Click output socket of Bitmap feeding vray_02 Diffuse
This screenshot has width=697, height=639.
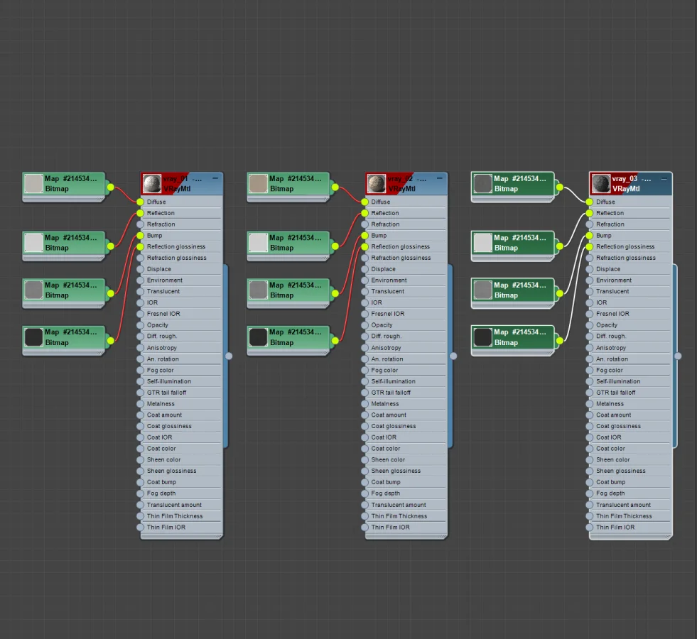[335, 187]
